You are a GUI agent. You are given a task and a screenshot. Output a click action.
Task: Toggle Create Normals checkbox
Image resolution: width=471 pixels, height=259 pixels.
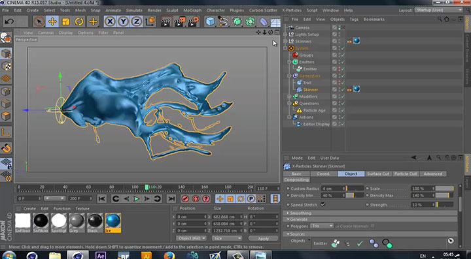[372, 226]
